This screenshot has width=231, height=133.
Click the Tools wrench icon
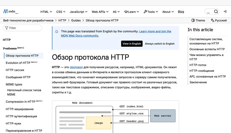145,12
